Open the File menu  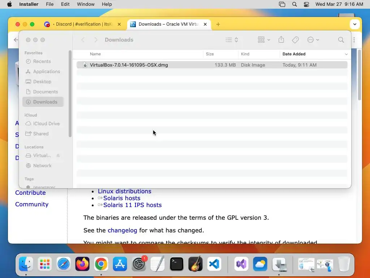(50, 4)
